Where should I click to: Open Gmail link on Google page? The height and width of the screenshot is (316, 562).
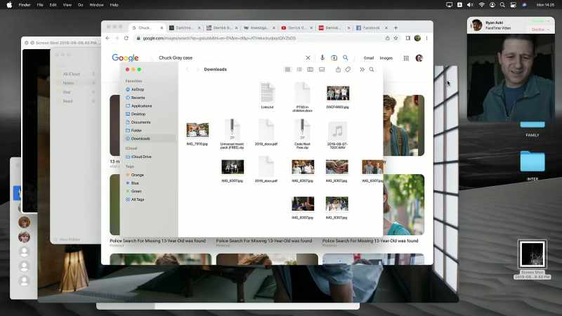click(x=368, y=58)
